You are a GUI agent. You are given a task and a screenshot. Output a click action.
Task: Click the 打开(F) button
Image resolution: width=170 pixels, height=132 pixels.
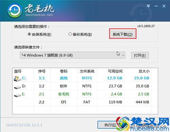click(140, 55)
